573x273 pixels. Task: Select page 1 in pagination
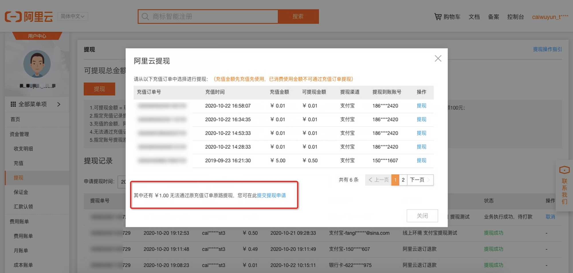[x=395, y=180]
